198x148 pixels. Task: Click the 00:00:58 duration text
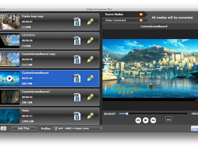(27, 41)
